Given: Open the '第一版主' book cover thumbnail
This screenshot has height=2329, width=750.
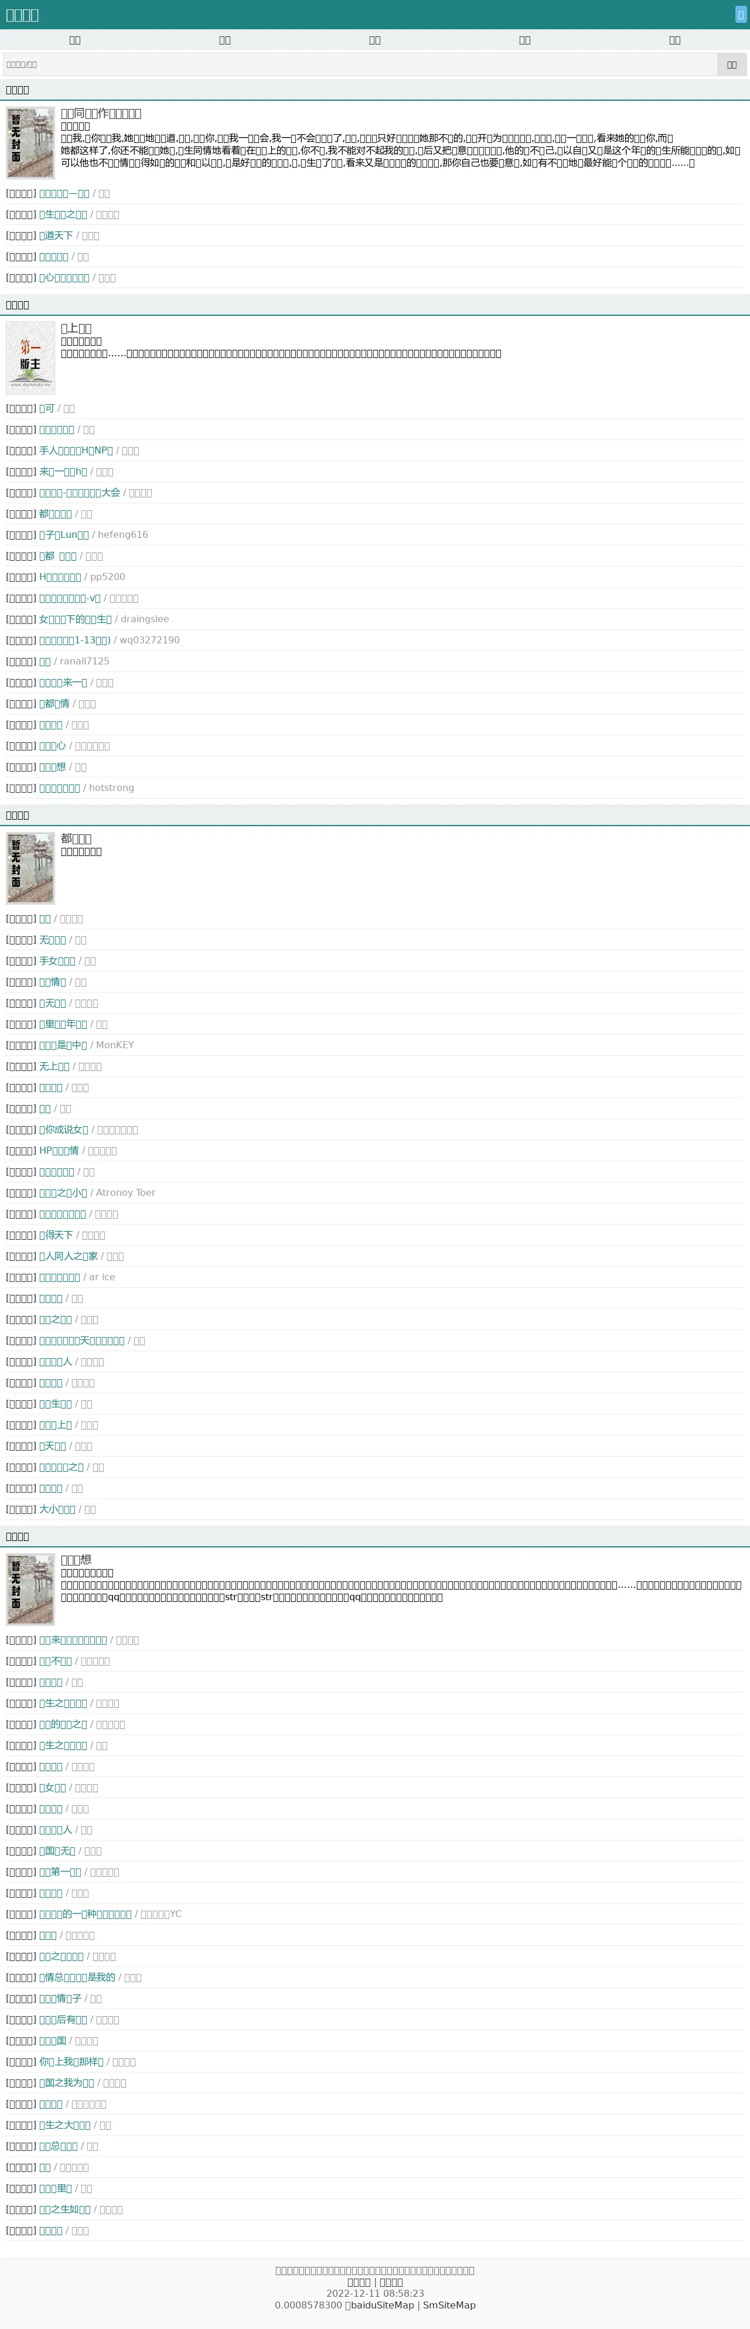Looking at the screenshot, I should [30, 358].
